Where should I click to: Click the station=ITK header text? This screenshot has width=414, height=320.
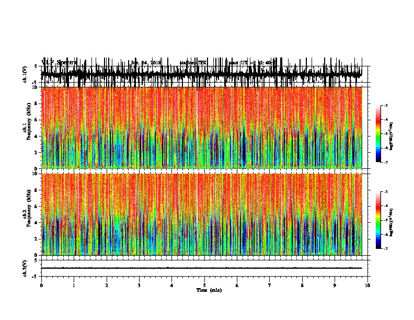[x=193, y=63]
